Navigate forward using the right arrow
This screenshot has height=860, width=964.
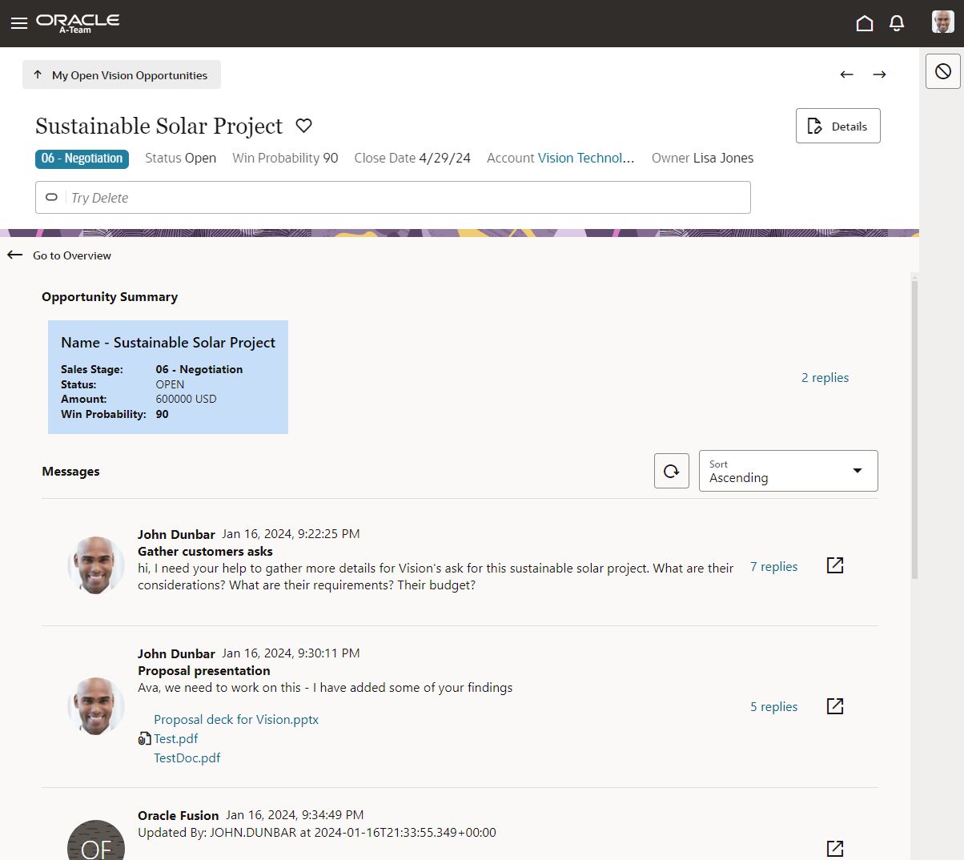[879, 74]
